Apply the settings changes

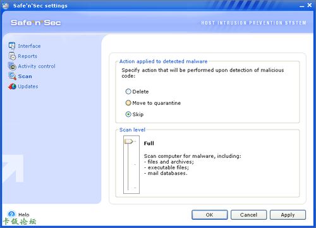[288, 215]
